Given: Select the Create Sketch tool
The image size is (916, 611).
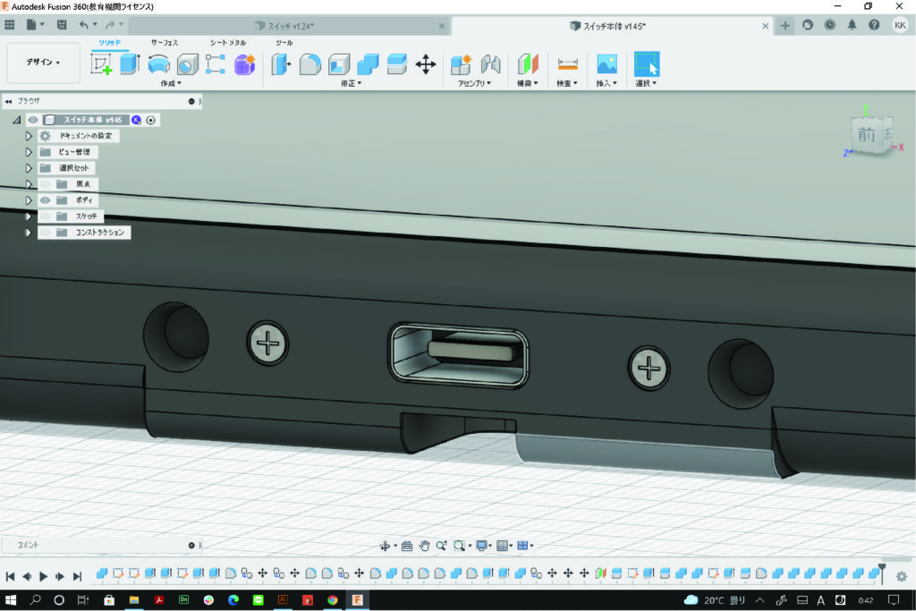Looking at the screenshot, I should pos(101,64).
